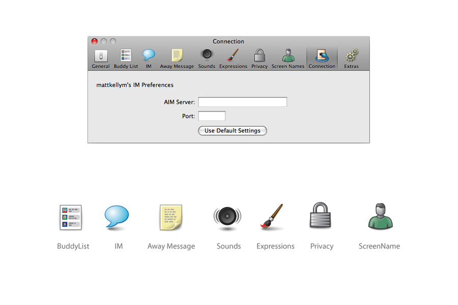This screenshot has height=305, width=458.
Task: Click into the AIM Server text field
Action: tap(242, 102)
